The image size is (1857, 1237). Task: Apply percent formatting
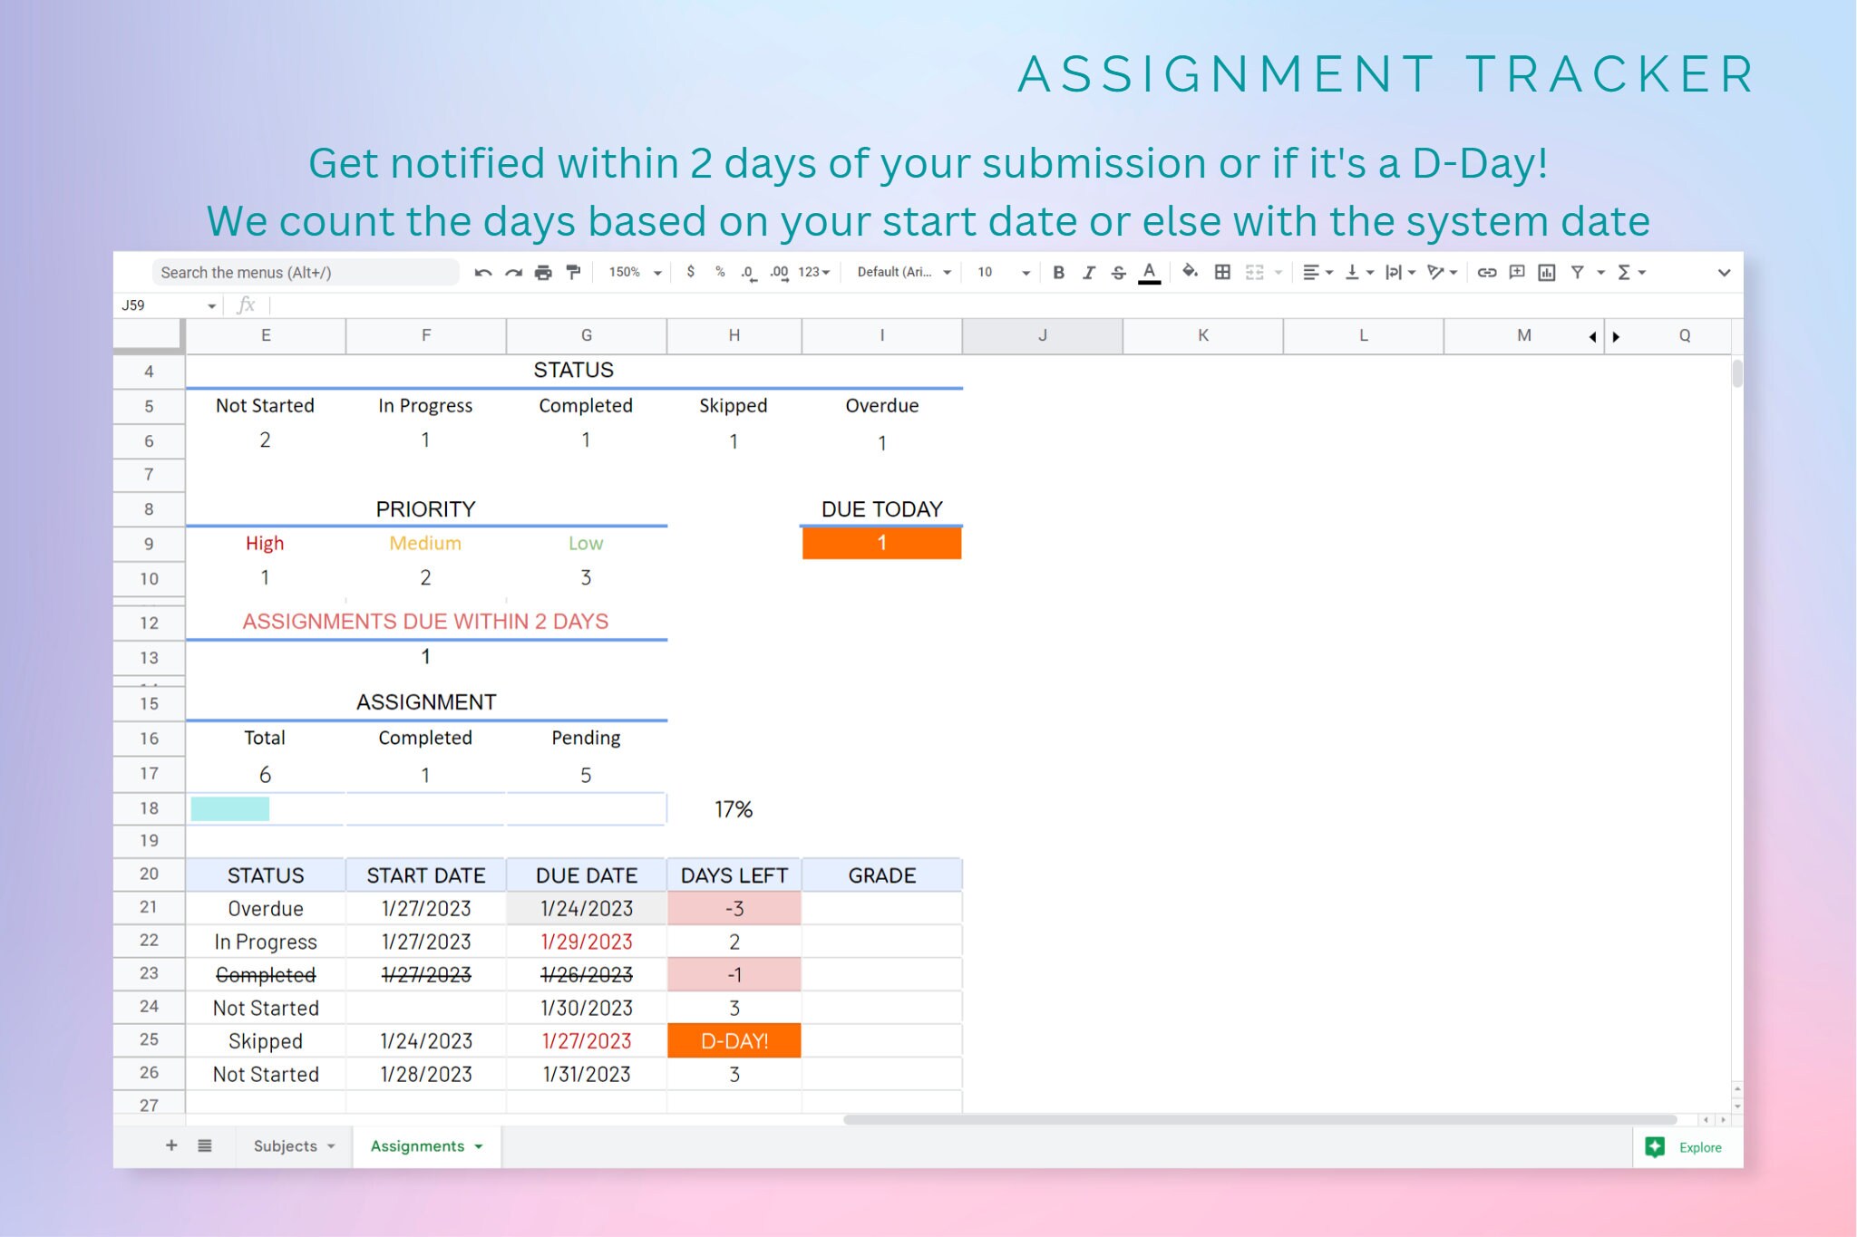(x=720, y=272)
